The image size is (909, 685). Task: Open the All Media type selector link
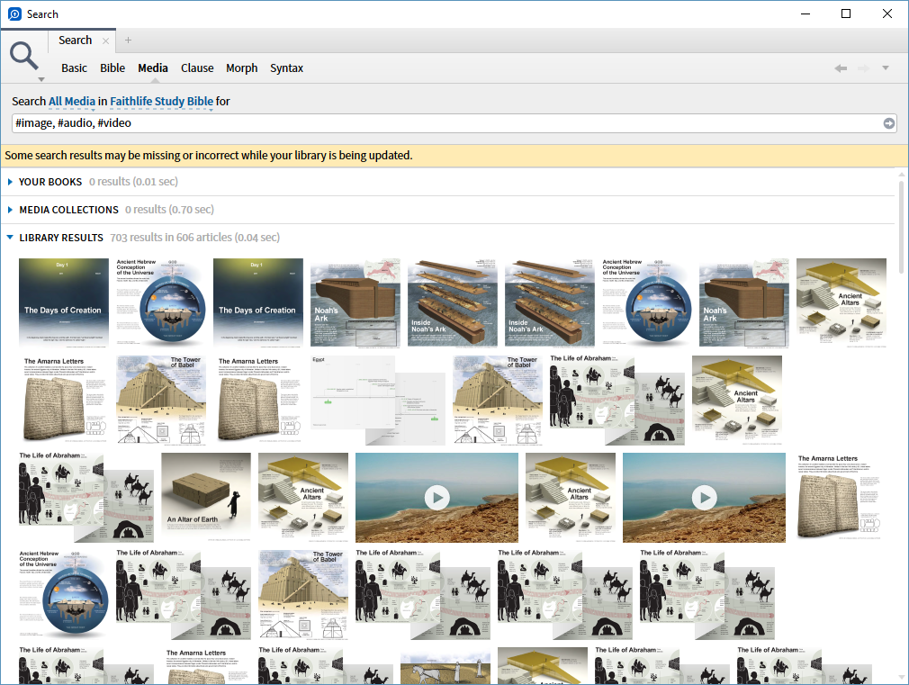click(72, 102)
